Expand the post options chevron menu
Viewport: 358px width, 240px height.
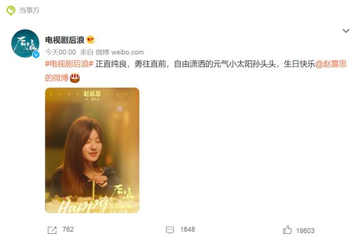pos(346,31)
